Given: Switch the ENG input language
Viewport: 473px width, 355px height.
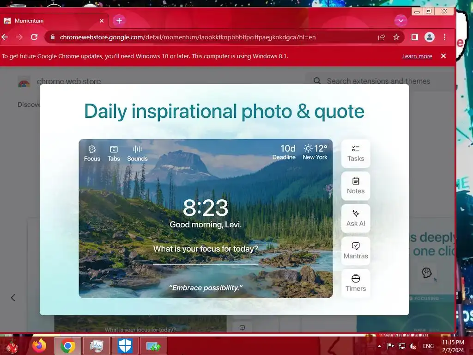Looking at the screenshot, I should (x=428, y=346).
